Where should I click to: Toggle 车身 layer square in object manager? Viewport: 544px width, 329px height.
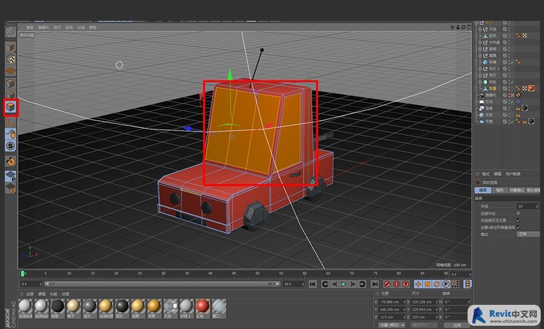point(505,88)
